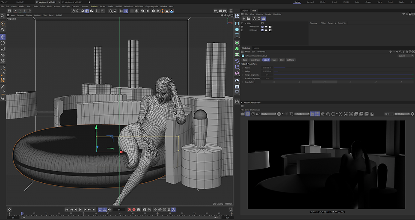
Task: Click the autokeying A red button
Action: [x=134, y=210]
